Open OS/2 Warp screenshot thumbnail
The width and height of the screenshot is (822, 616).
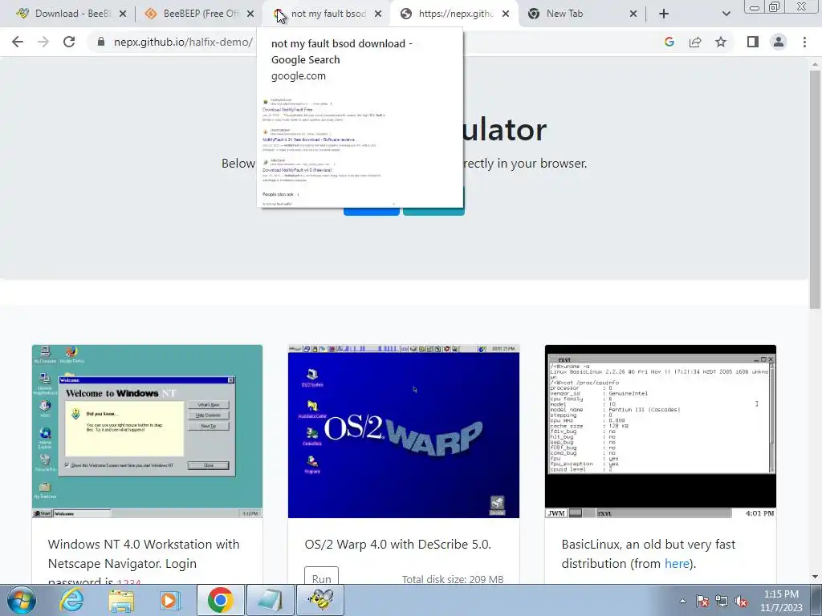pyautogui.click(x=404, y=431)
